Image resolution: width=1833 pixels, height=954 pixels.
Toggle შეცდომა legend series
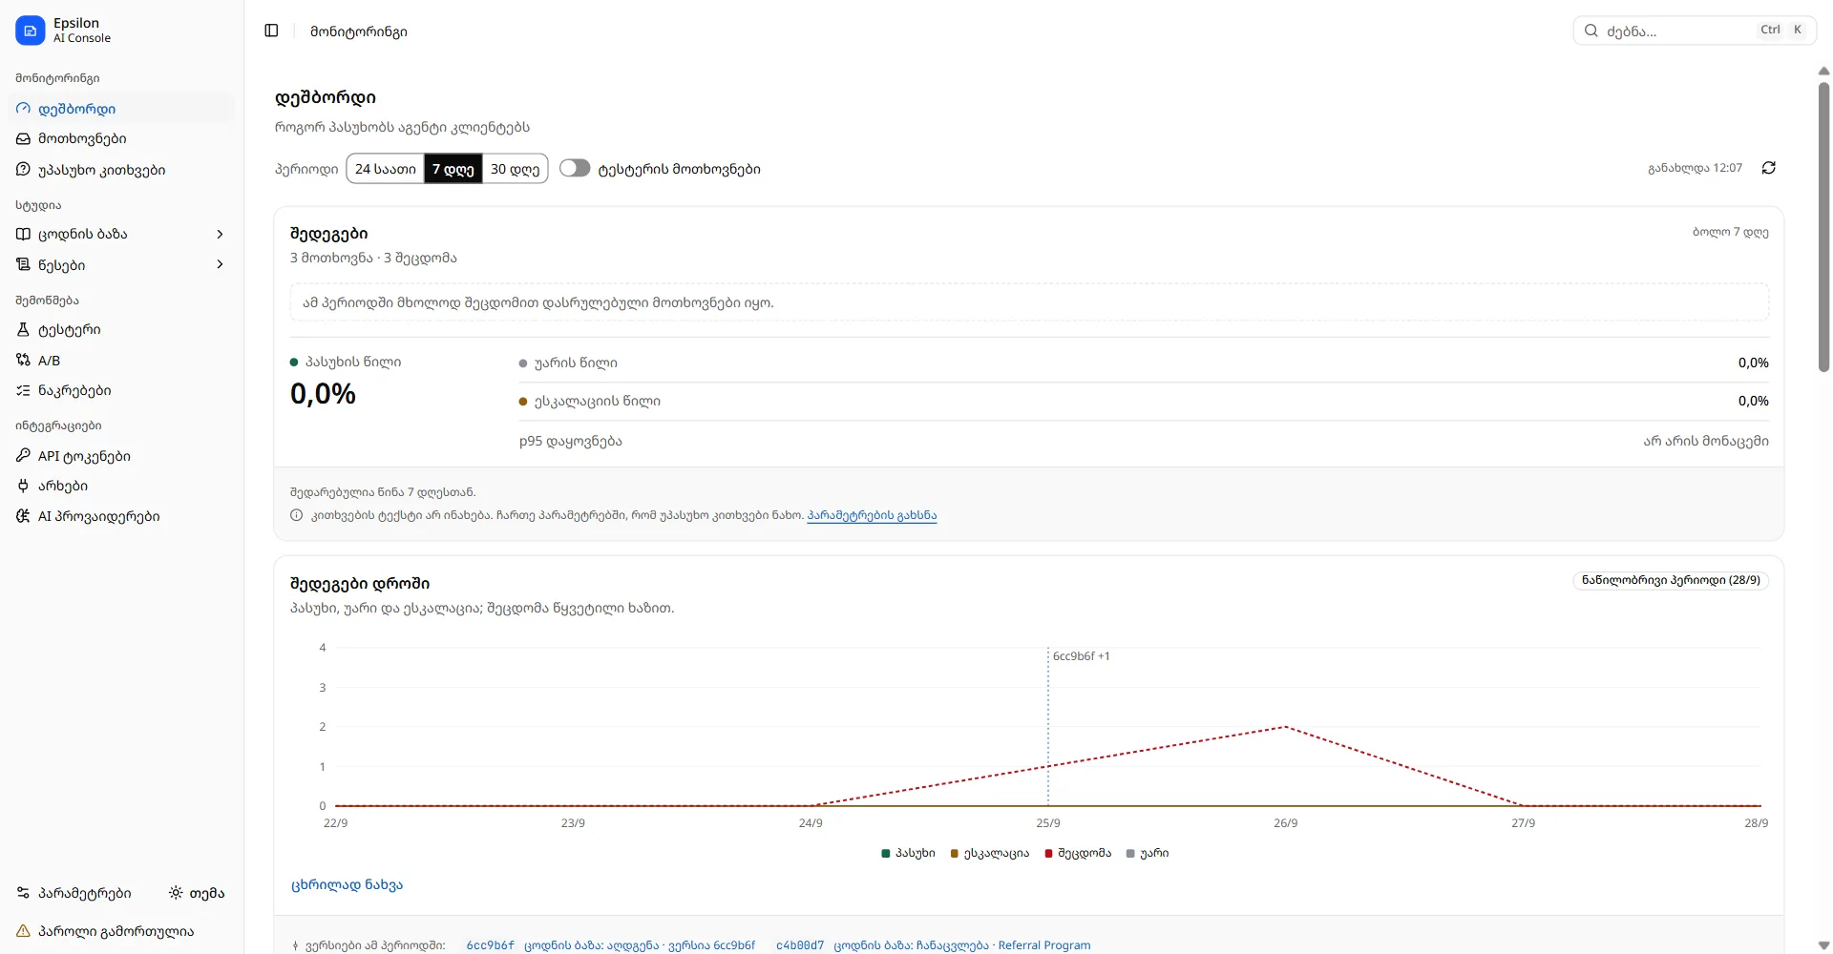click(x=1078, y=853)
